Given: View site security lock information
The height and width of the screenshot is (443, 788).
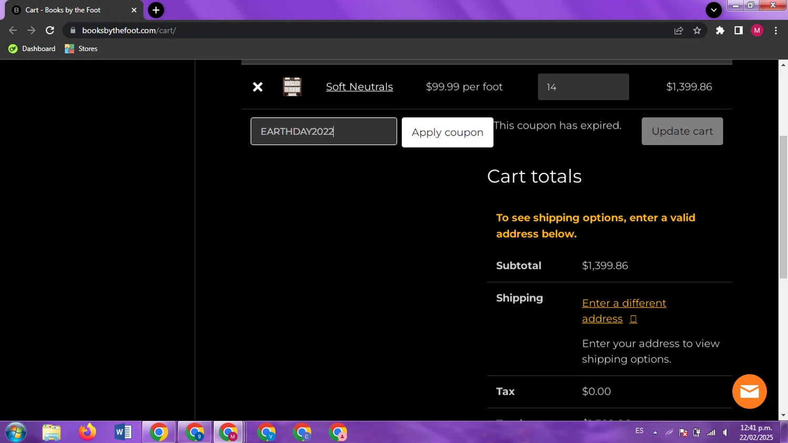Looking at the screenshot, I should pos(73,30).
